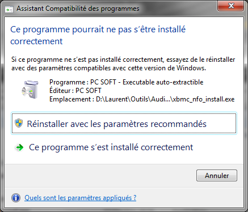Click the Si ce programme description paragraph
The height and width of the screenshot is (212, 248).
(123, 63)
